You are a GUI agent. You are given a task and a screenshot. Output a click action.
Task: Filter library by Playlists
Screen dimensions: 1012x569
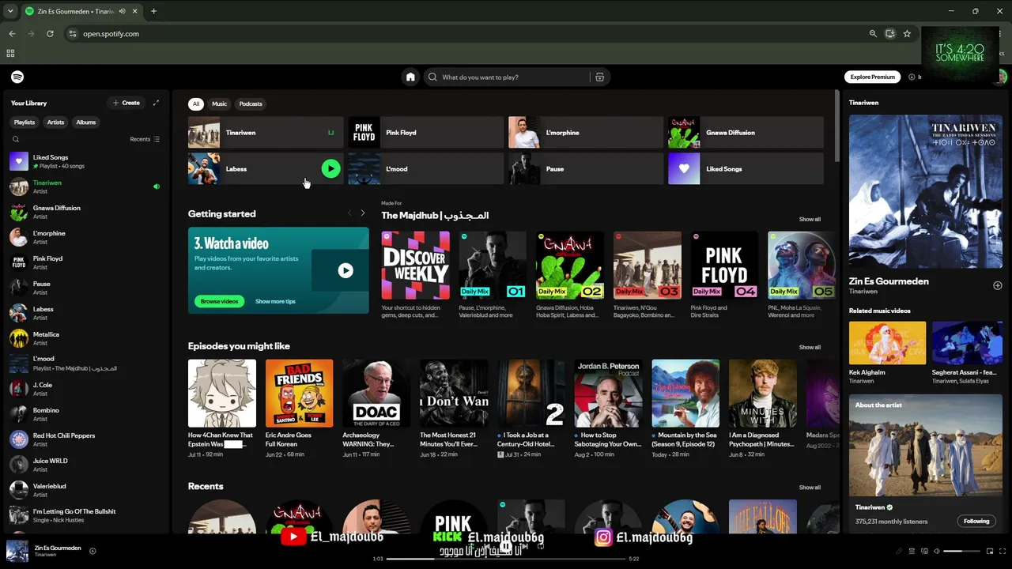[x=25, y=122]
